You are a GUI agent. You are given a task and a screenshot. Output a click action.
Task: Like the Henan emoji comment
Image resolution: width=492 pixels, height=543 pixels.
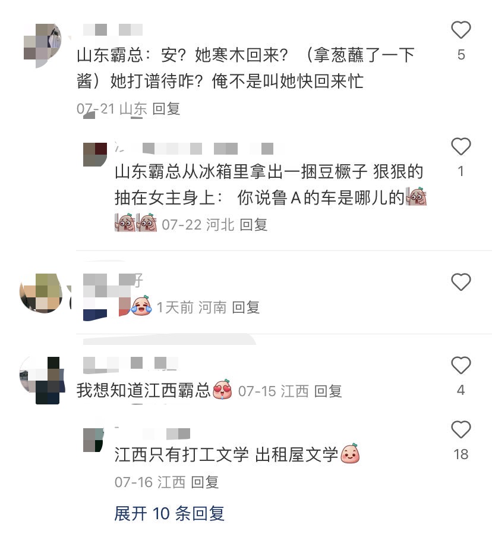(461, 282)
